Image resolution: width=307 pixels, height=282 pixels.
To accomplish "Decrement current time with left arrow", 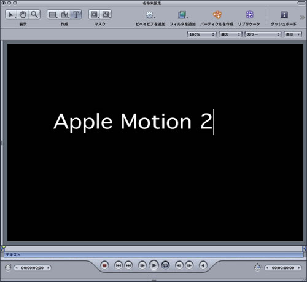I will (x=17, y=268).
